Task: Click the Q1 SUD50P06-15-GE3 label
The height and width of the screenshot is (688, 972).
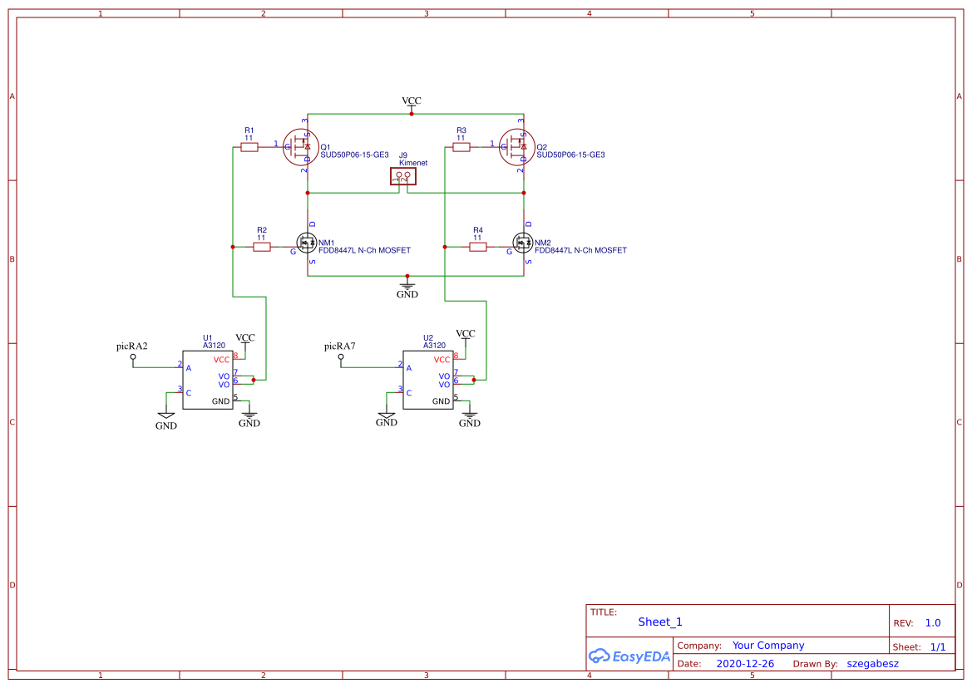Action: coord(354,155)
